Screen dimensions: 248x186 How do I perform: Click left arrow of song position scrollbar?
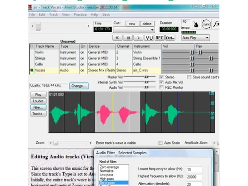tap(33, 26)
